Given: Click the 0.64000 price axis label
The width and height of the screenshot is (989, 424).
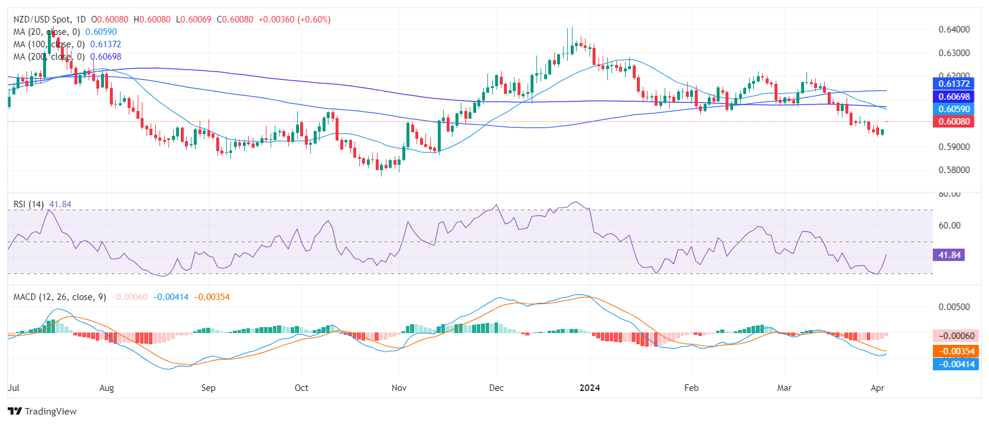Looking at the screenshot, I should click(954, 30).
